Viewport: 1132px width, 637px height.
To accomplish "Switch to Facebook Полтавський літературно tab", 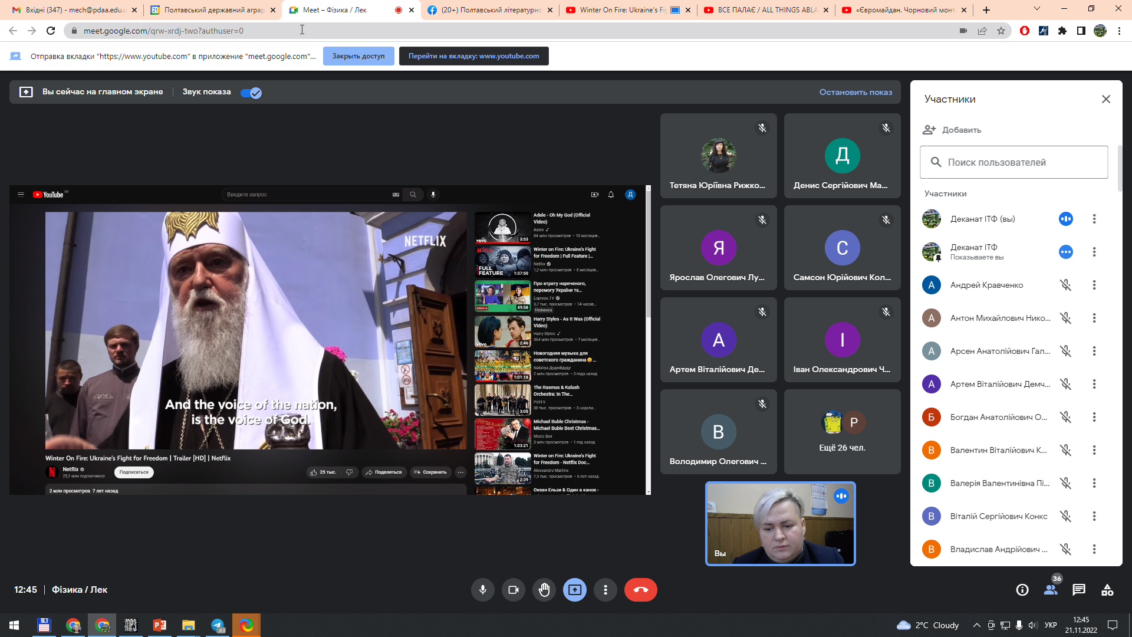I will click(491, 10).
